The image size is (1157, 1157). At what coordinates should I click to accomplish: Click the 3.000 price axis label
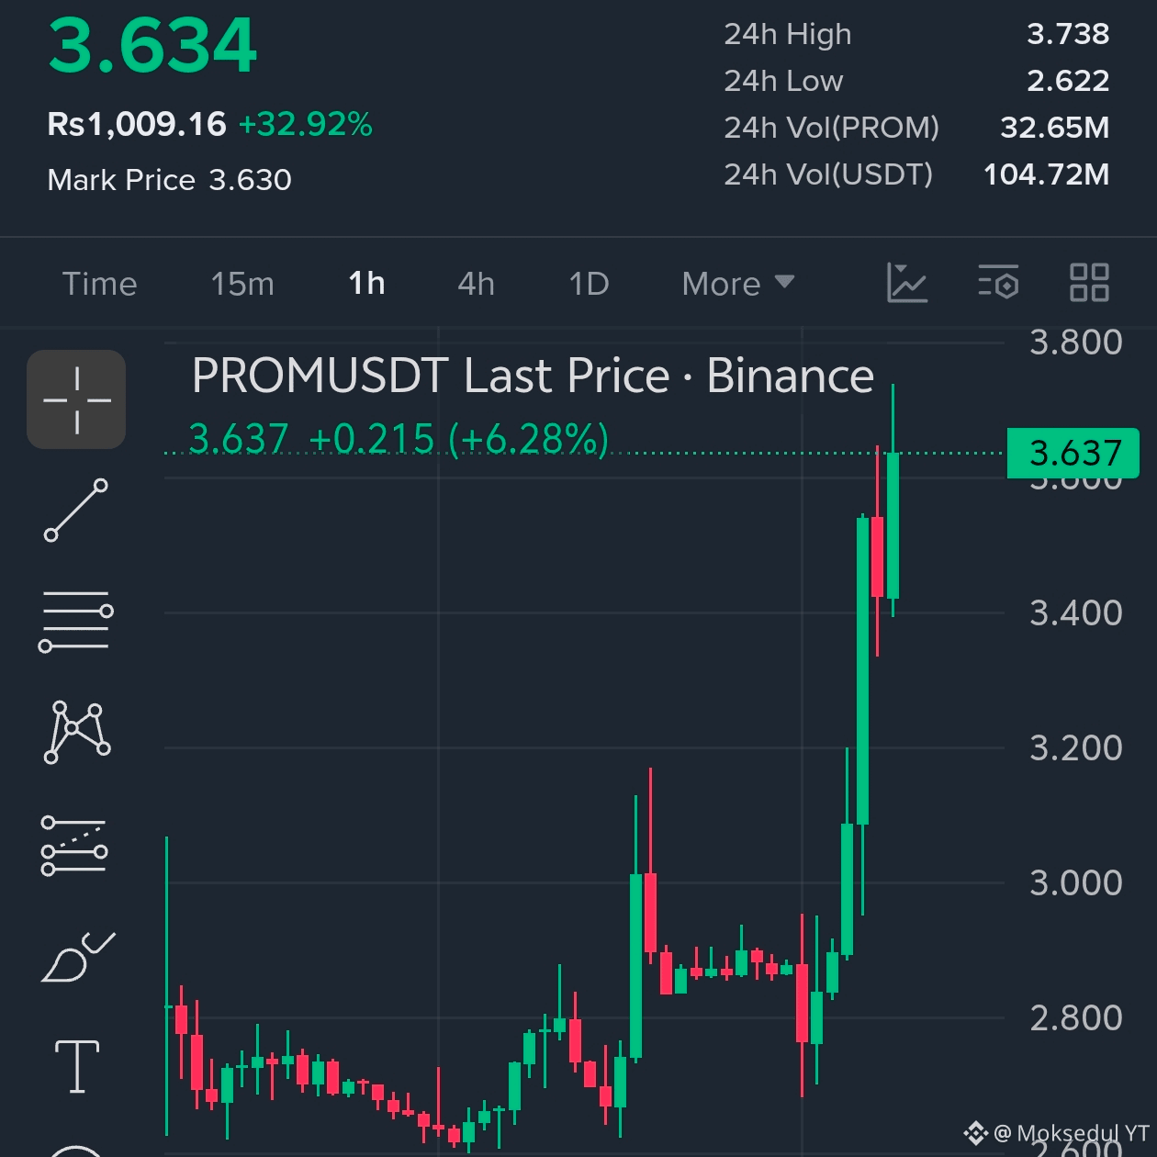pos(1076,882)
